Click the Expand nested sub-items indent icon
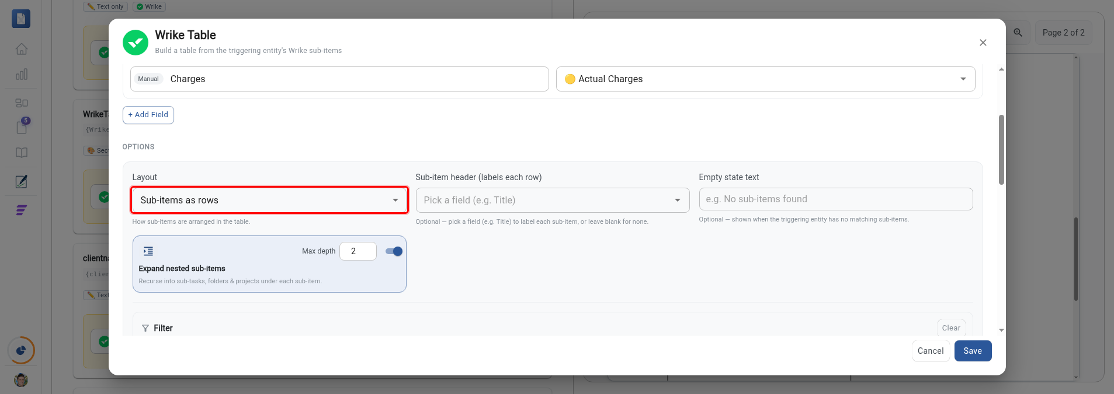Image resolution: width=1114 pixels, height=394 pixels. click(x=148, y=251)
